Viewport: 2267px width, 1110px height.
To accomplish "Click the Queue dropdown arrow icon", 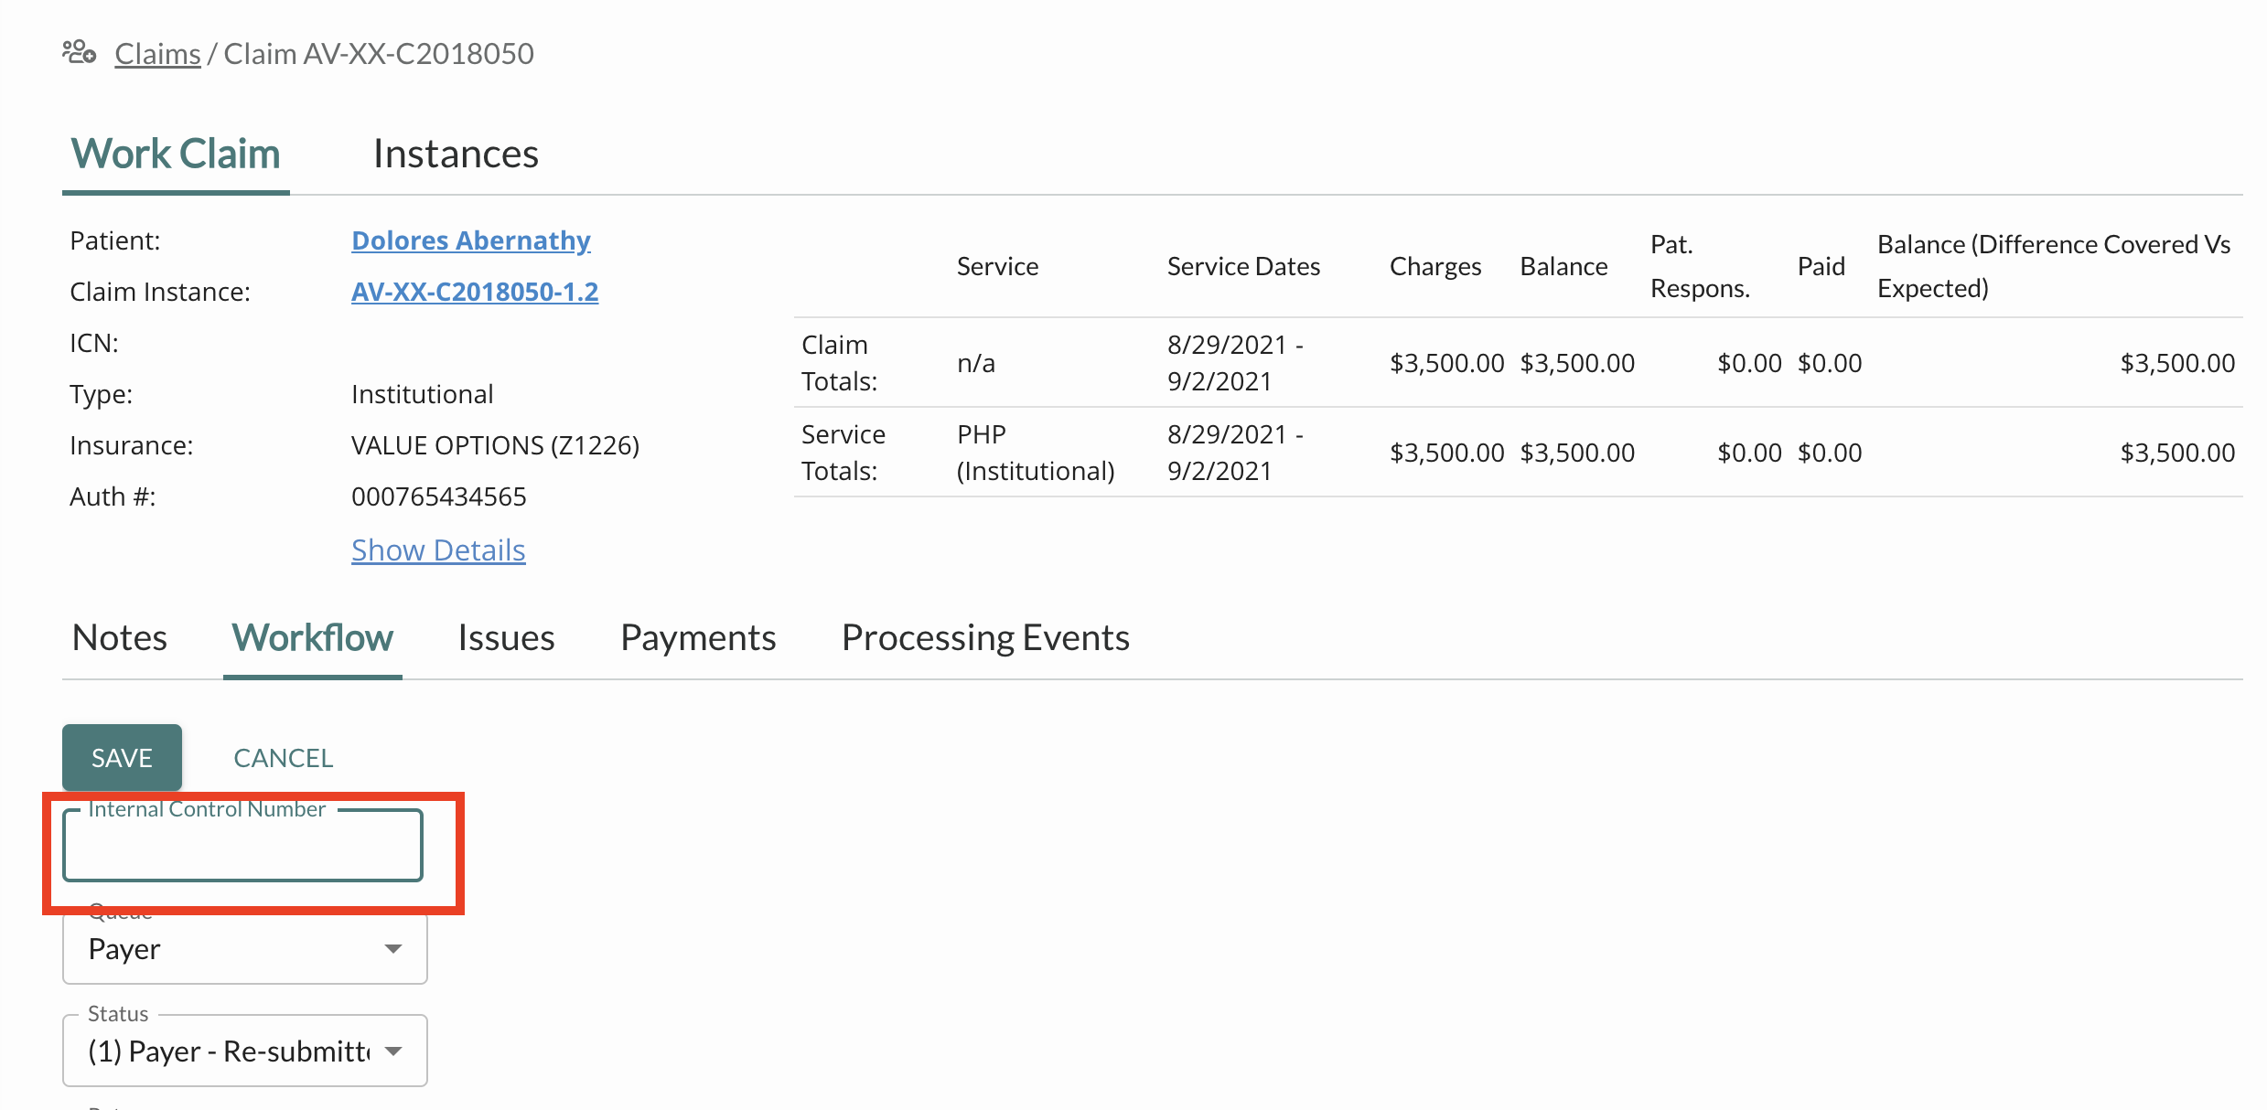I will (393, 949).
